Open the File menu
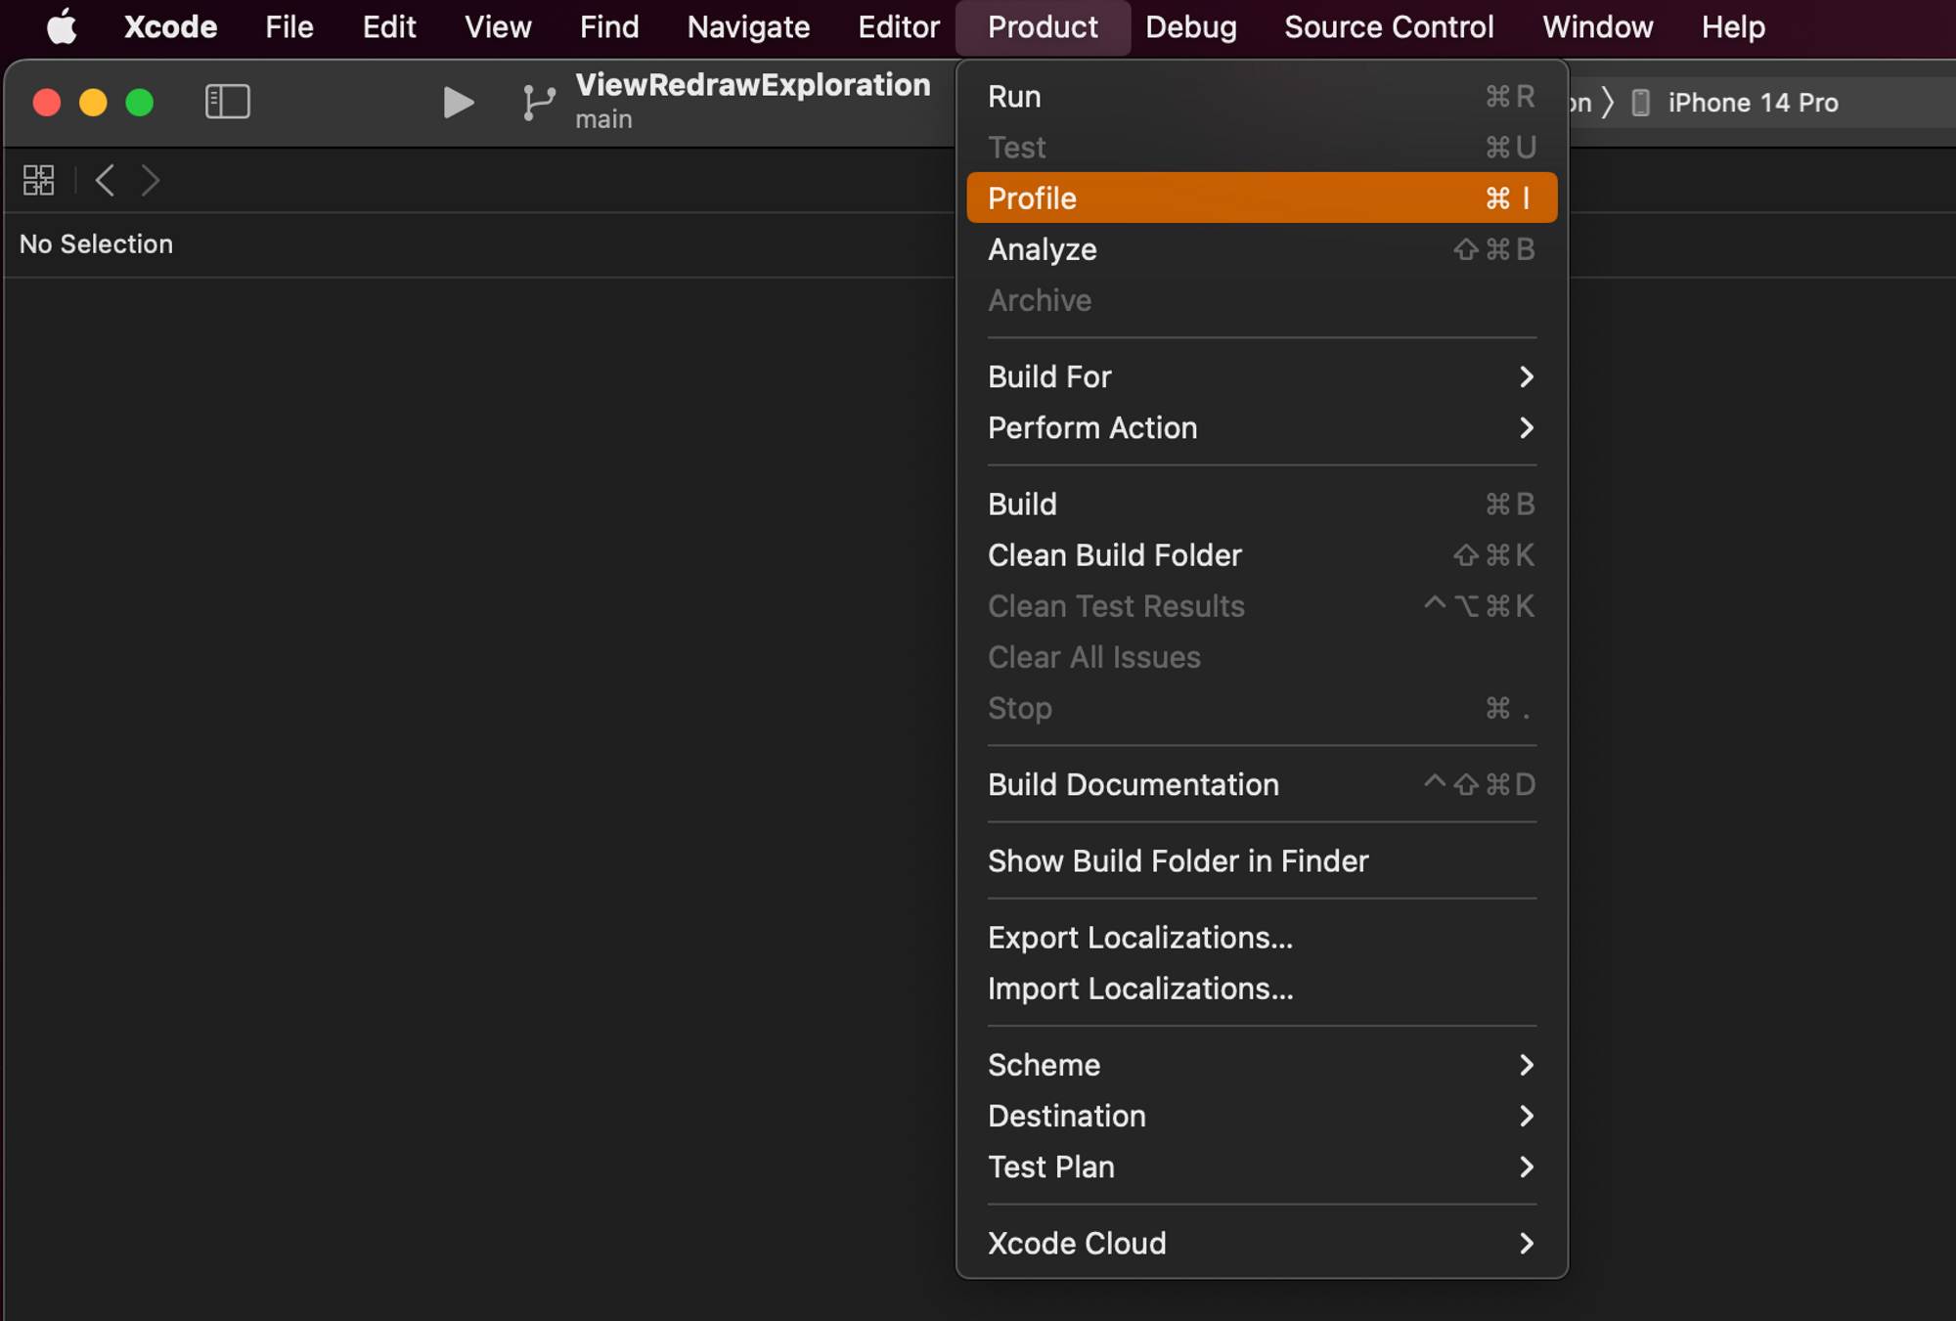The image size is (1956, 1321). 289,26
